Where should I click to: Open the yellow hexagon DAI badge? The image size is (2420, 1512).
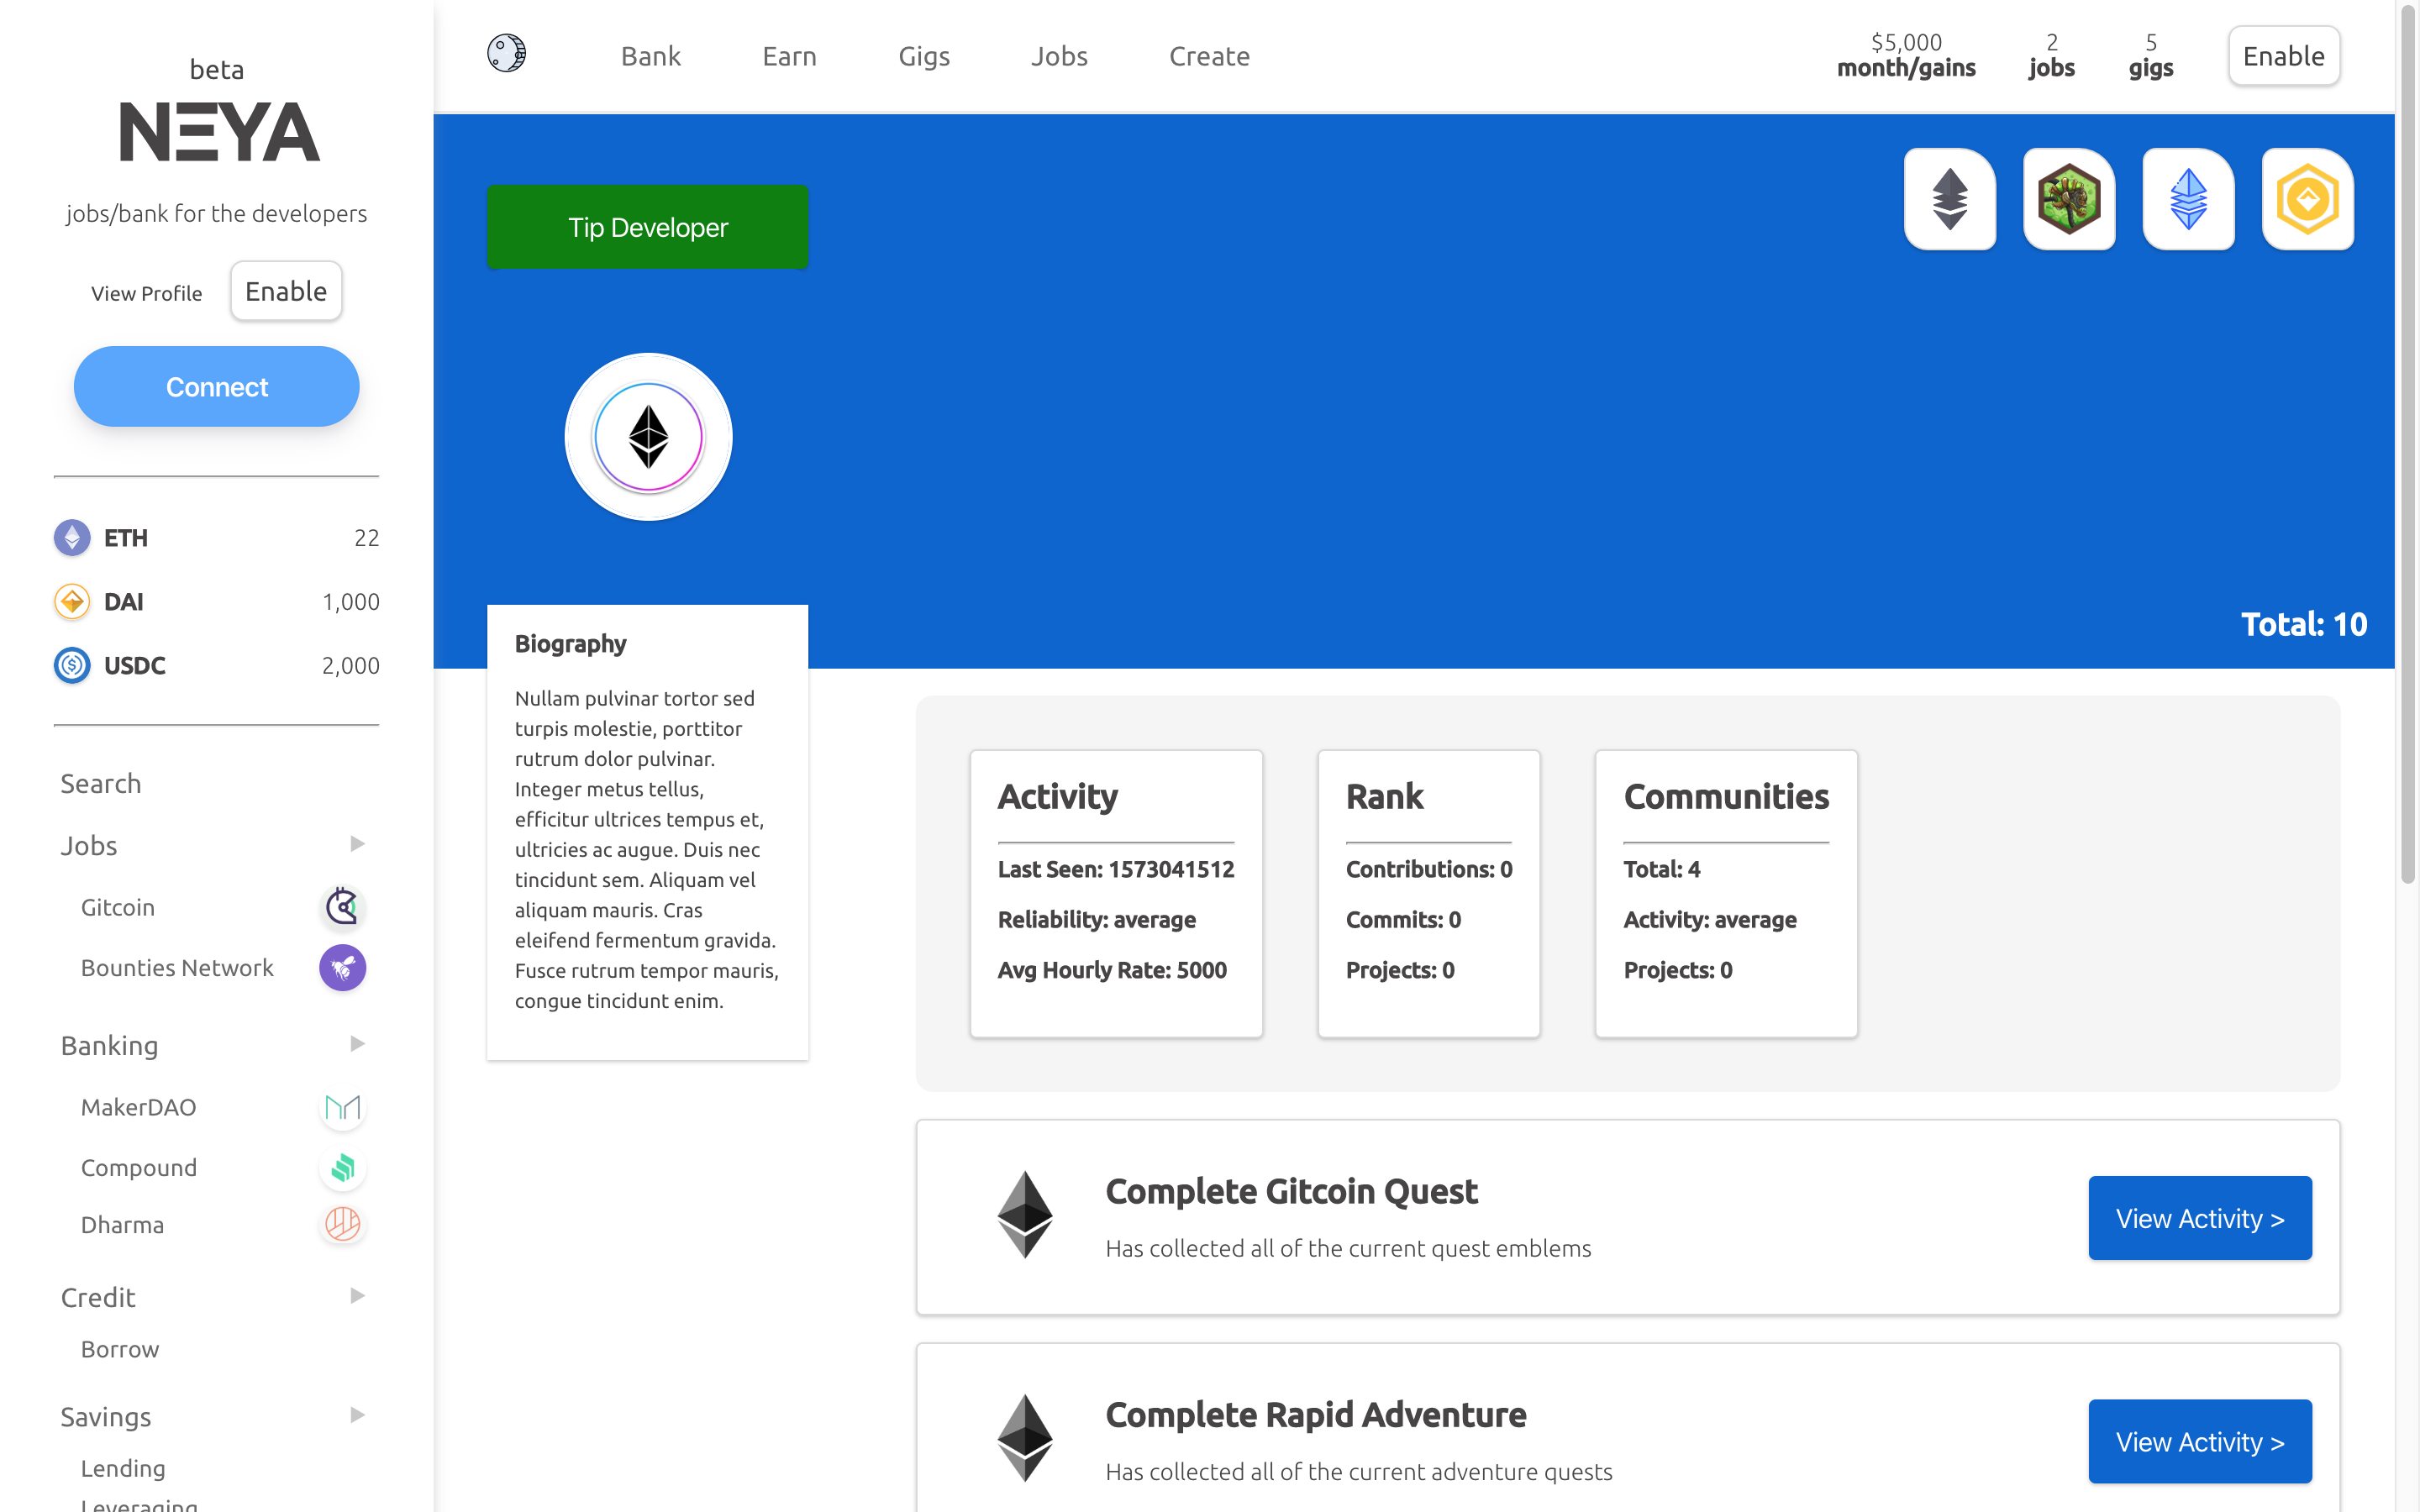coord(2307,199)
